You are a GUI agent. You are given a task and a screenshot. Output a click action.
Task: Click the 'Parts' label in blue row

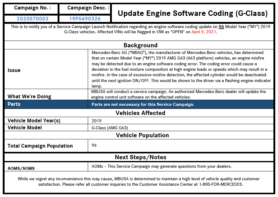14,104
